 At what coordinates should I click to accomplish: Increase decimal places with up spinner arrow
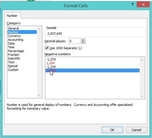(83, 40)
